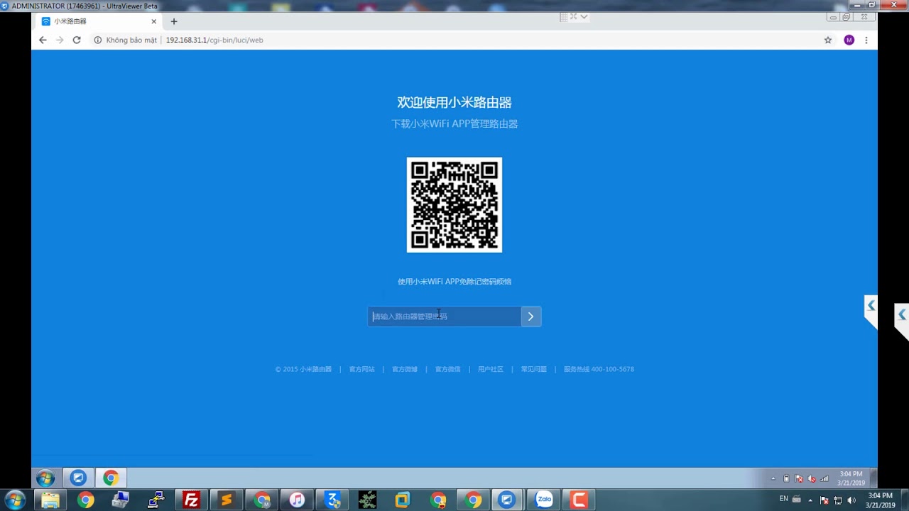Submit password with the arrow button

(531, 317)
